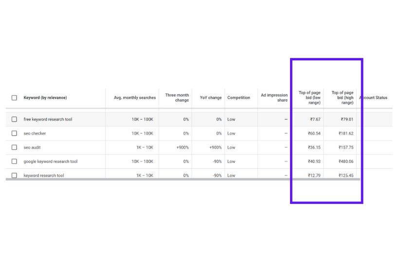Sort table by YoY change

(211, 98)
